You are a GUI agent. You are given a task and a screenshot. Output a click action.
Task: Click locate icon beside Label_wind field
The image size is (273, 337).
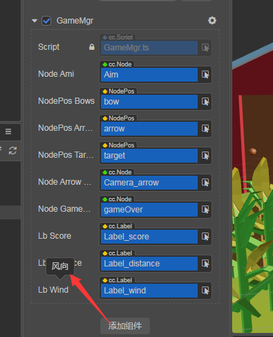[x=205, y=291]
